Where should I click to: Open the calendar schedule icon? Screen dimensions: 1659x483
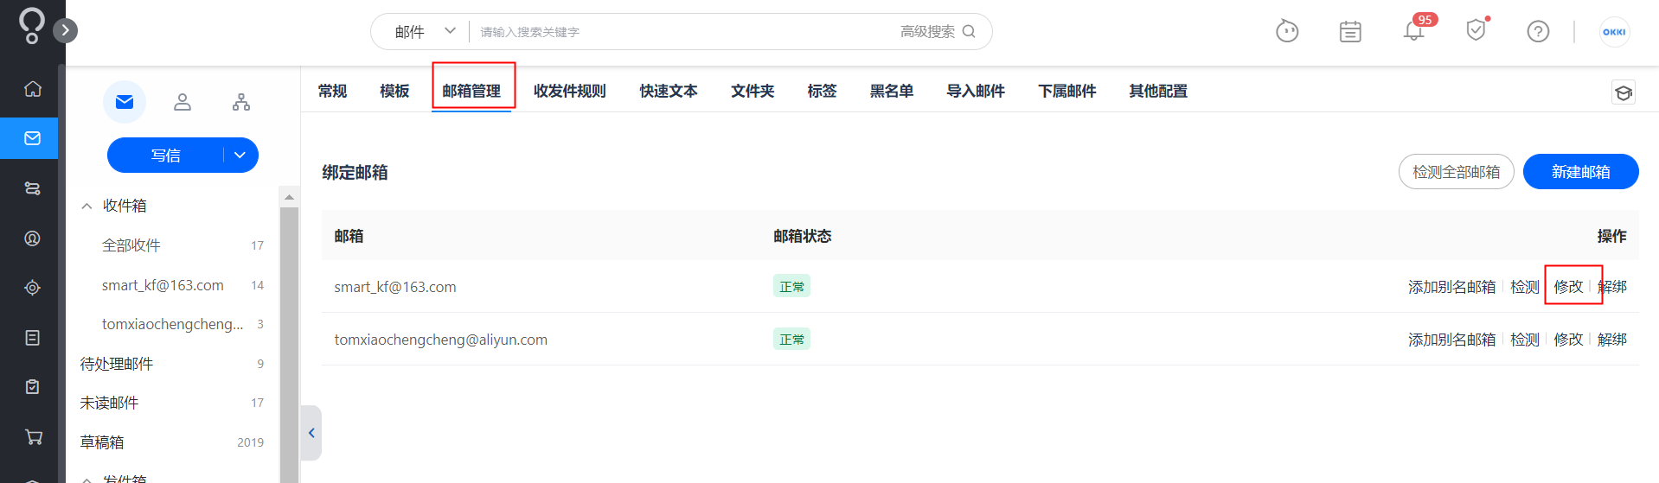coord(1350,32)
